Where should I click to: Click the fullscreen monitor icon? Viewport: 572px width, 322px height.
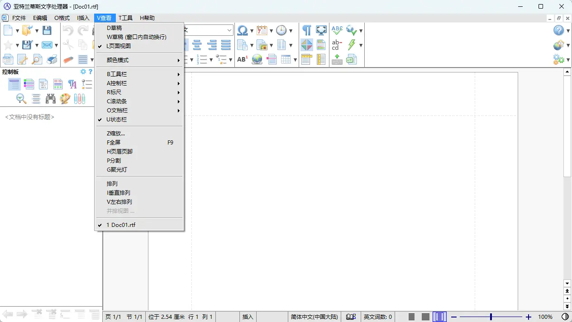pyautogui.click(x=321, y=30)
